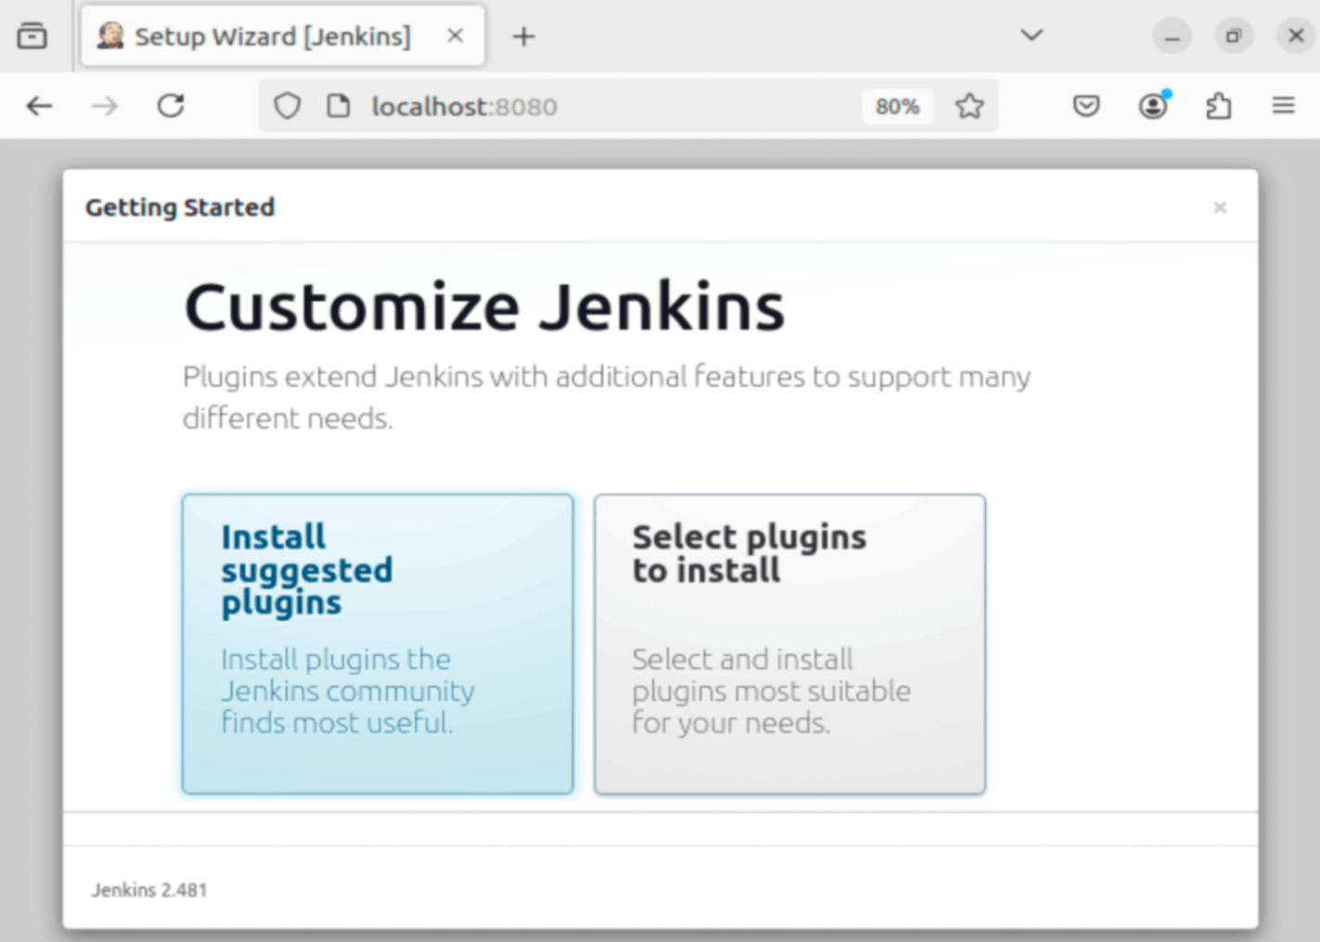Click the back navigation arrow

(x=39, y=106)
